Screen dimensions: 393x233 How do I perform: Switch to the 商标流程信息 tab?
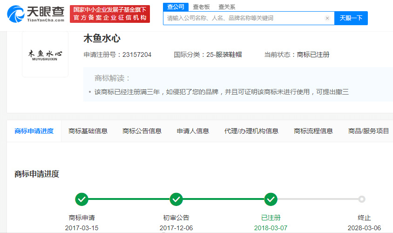click(x=313, y=131)
